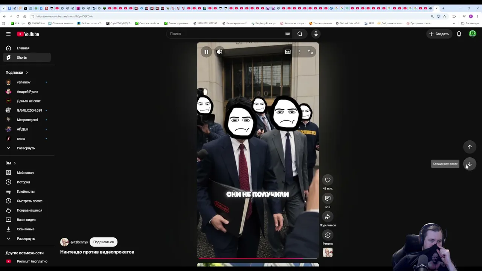
Task: Open Premium бесплатно
Action: point(26,261)
